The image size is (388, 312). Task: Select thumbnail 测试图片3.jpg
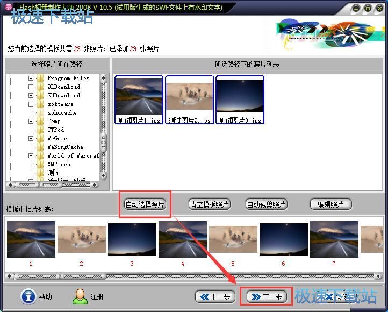point(240,100)
